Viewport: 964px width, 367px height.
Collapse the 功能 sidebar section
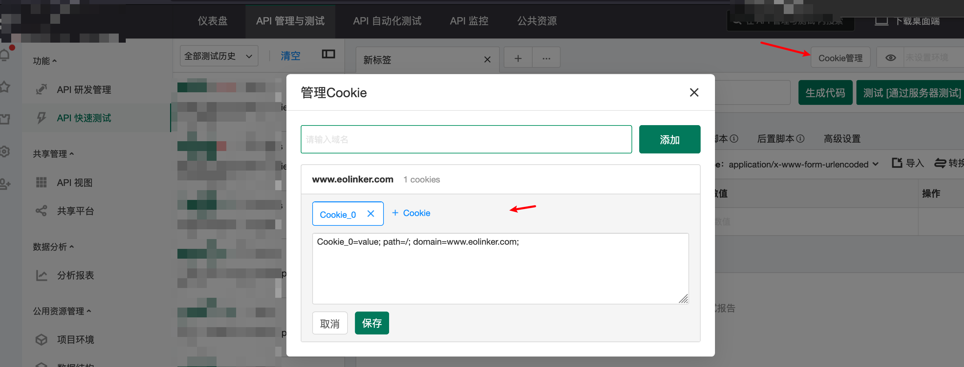[45, 61]
